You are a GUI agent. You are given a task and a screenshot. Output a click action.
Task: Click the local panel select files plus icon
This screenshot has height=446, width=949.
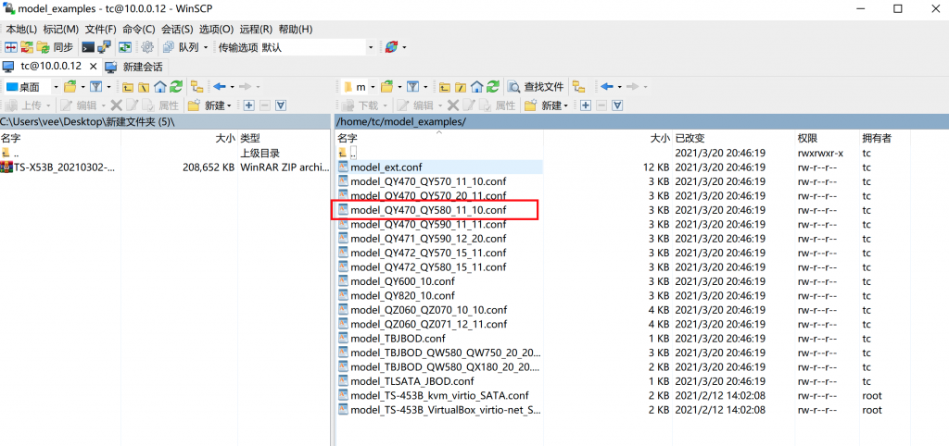[248, 105]
